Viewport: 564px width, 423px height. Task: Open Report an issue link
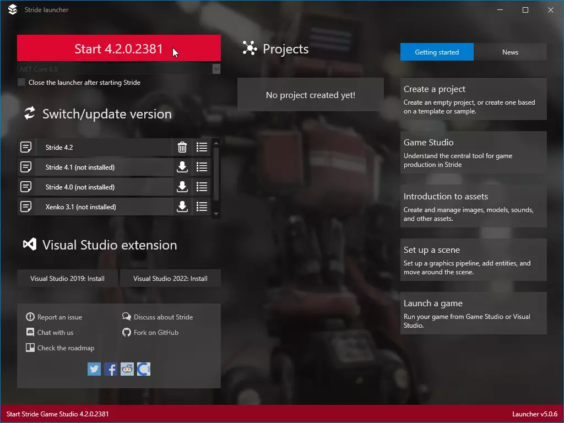[54, 317]
